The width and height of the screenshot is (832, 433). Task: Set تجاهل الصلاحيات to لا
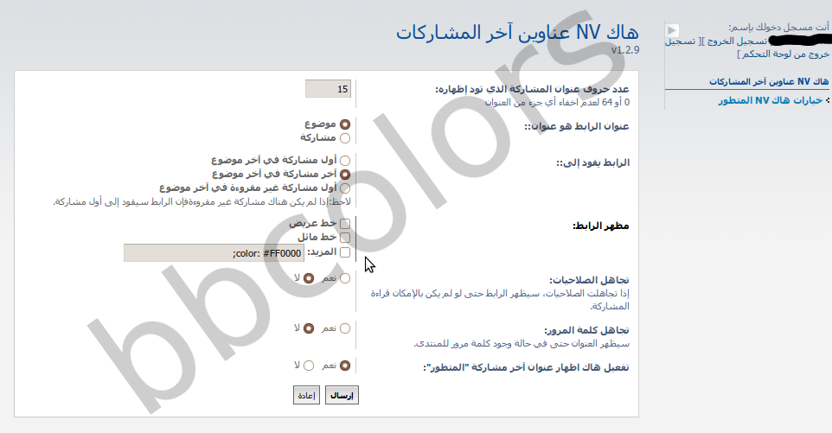click(309, 278)
